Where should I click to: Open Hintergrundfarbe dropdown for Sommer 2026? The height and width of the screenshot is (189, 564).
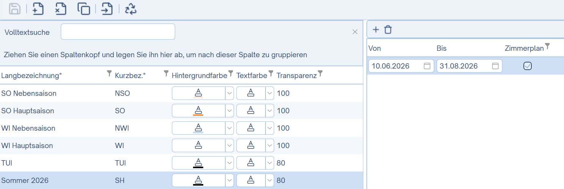[229, 180]
